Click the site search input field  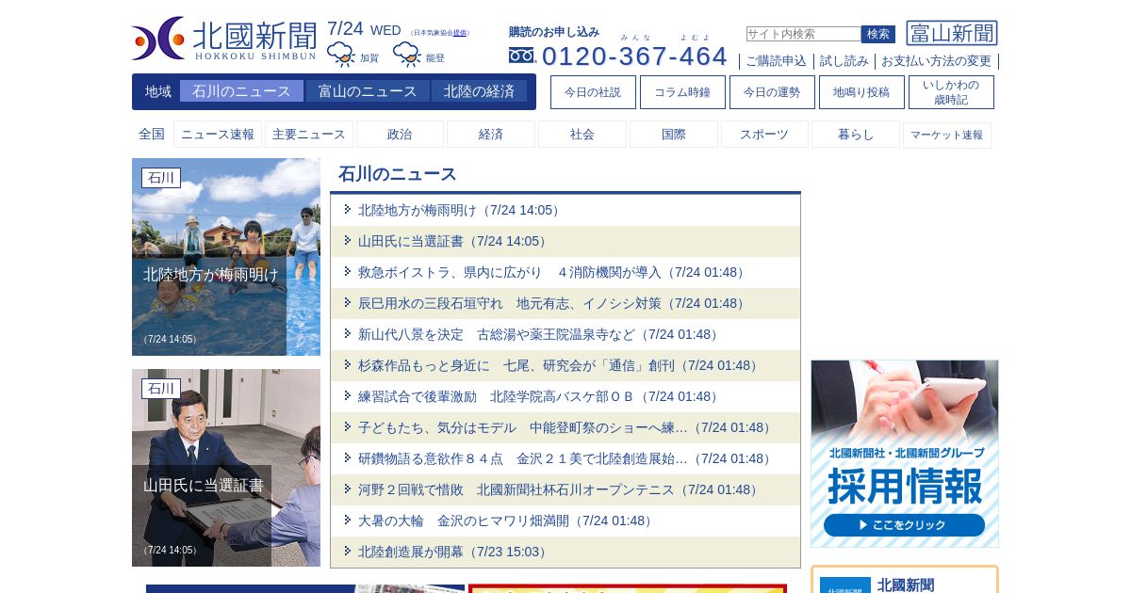(803, 34)
